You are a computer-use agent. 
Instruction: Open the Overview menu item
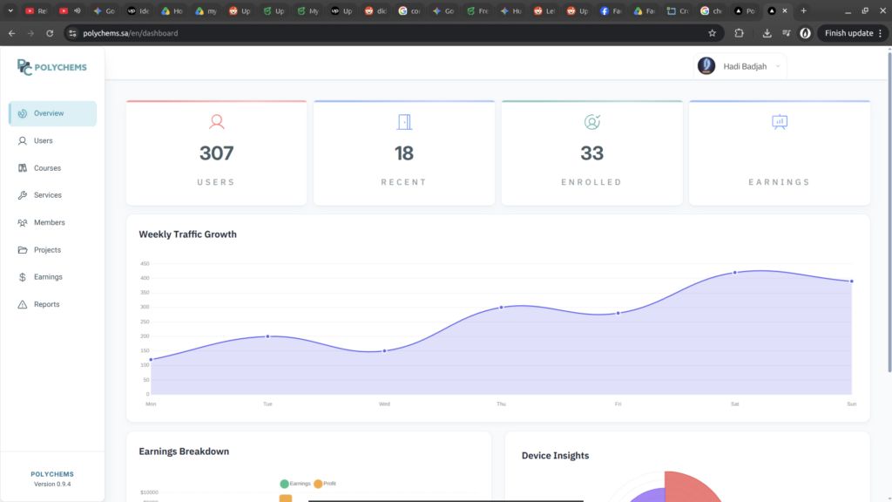click(x=52, y=113)
